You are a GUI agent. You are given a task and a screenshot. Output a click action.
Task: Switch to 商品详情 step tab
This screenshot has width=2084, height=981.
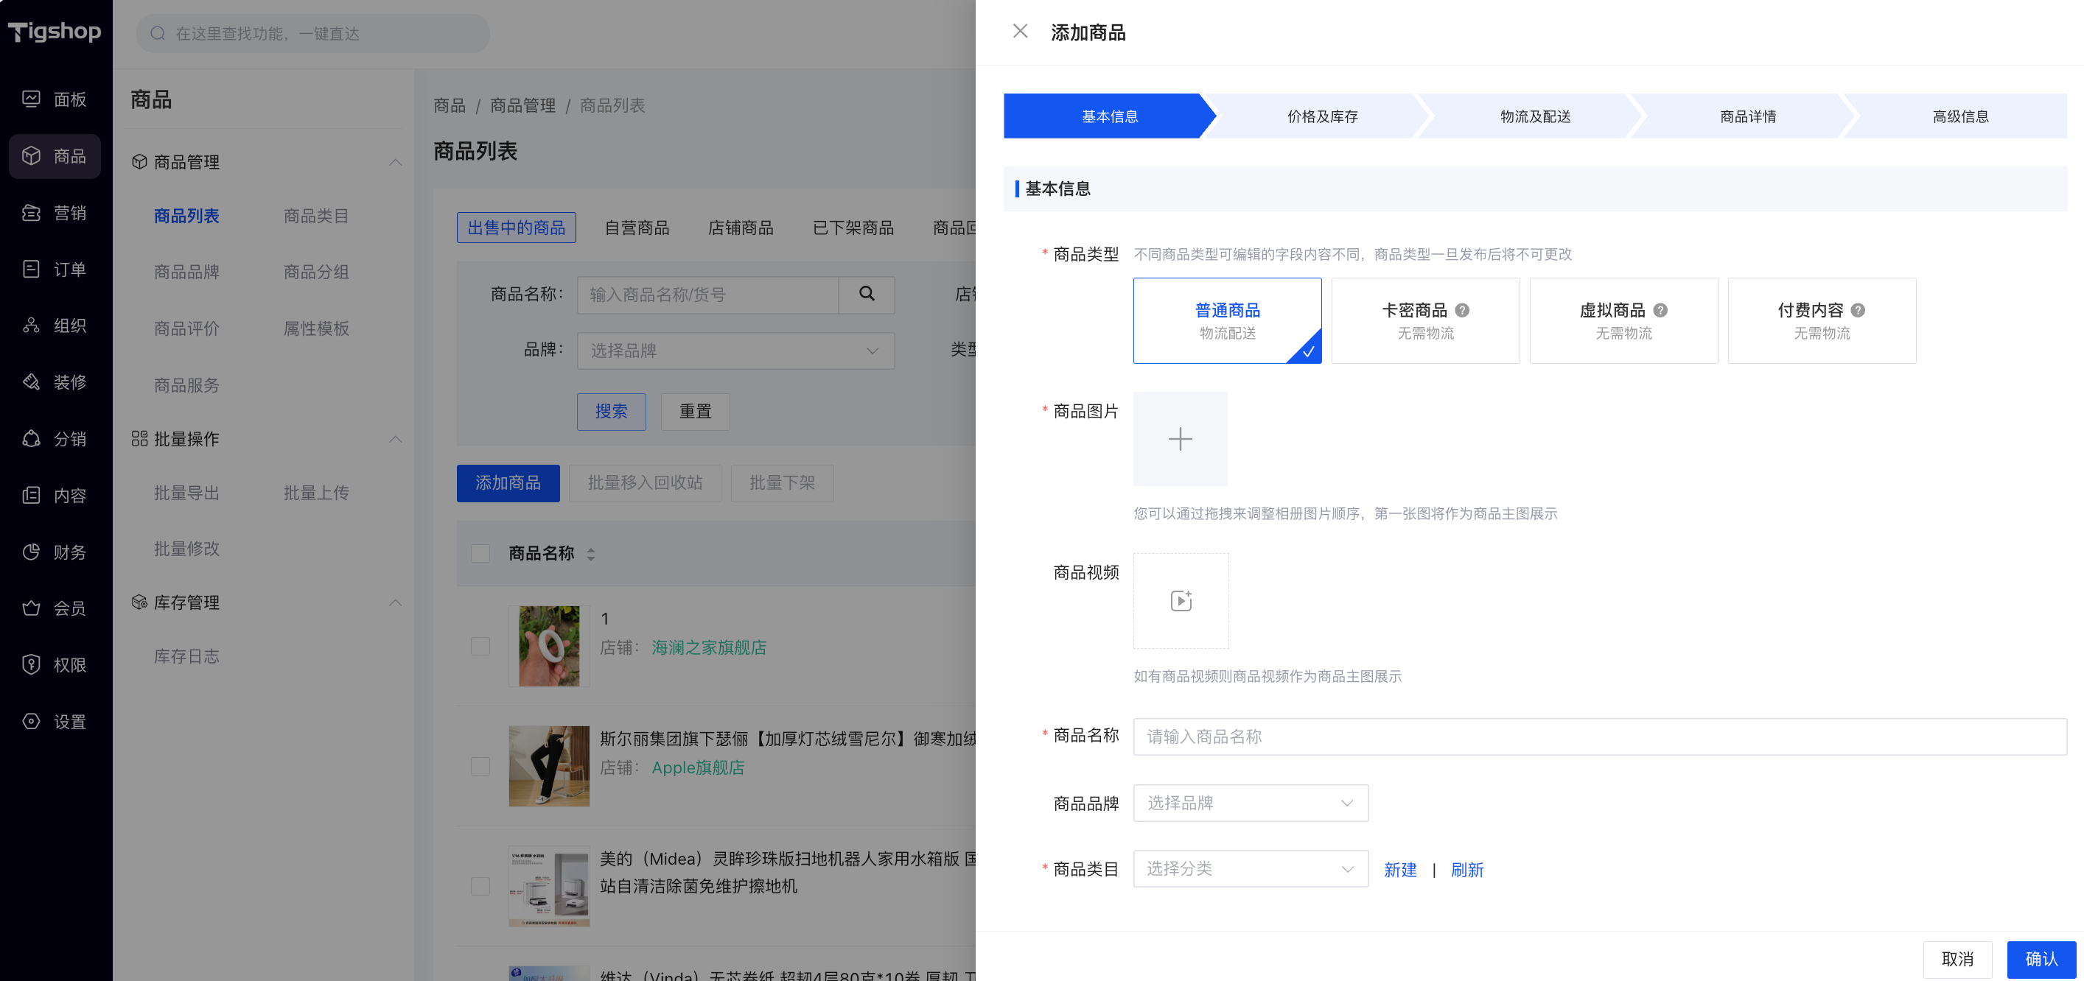pos(1747,116)
